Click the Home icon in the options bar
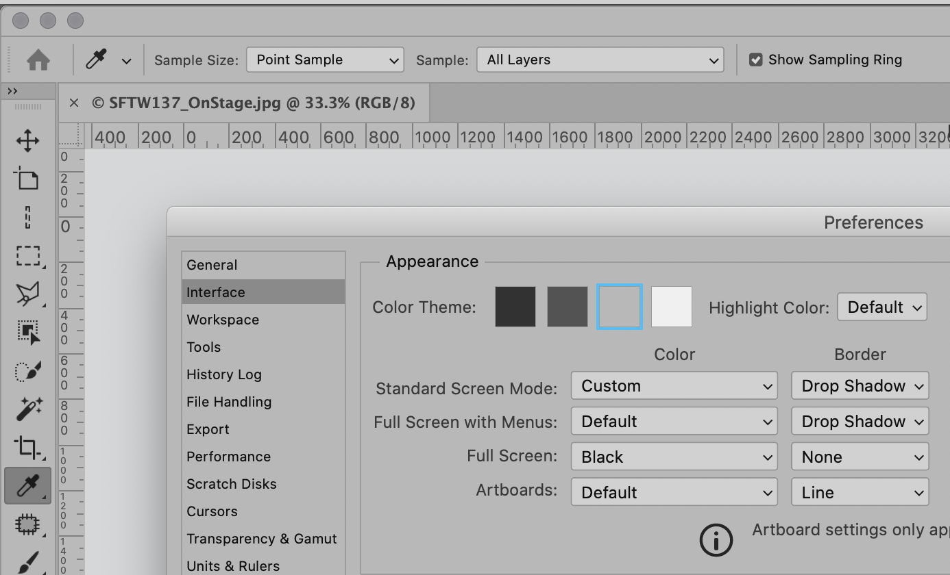 click(38, 60)
